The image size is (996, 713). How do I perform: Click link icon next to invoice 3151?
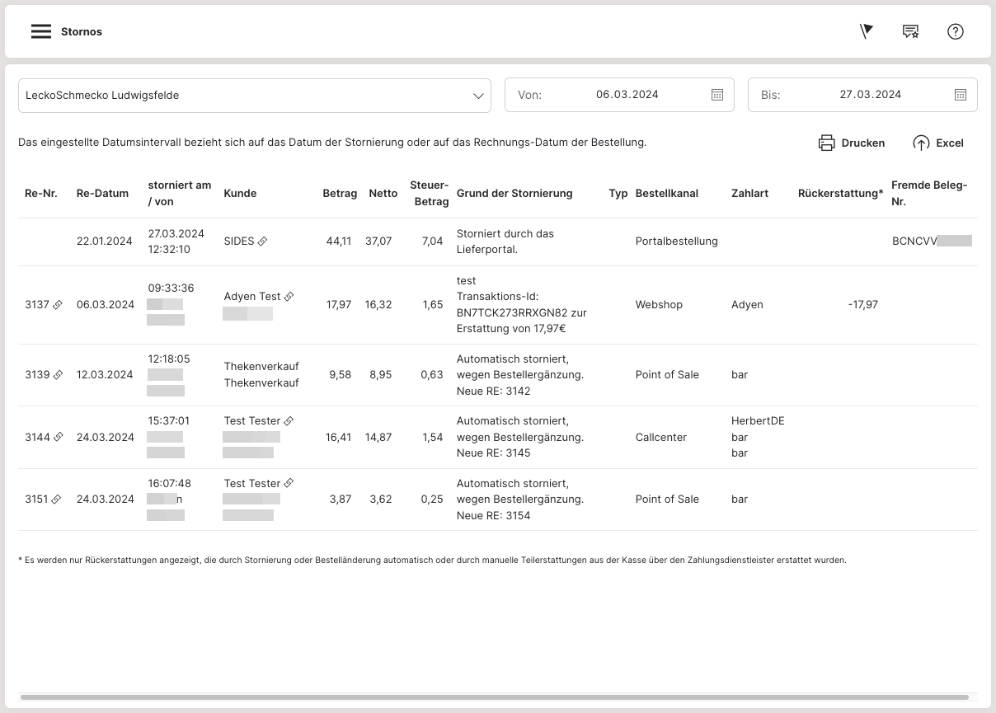[x=58, y=500]
